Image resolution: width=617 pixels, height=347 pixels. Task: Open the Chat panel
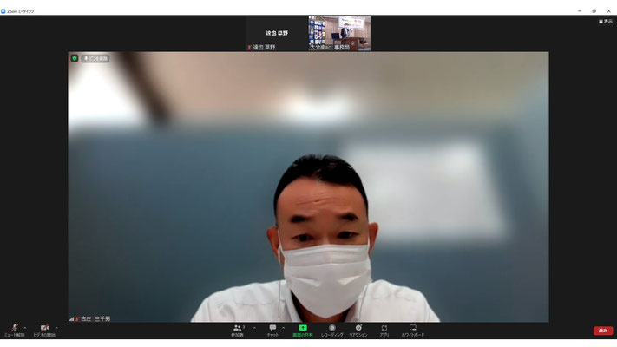(272, 331)
